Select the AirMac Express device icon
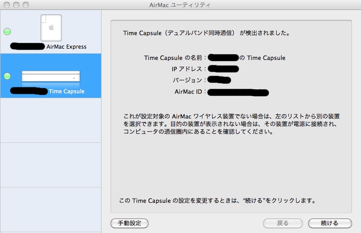 pos(51,28)
